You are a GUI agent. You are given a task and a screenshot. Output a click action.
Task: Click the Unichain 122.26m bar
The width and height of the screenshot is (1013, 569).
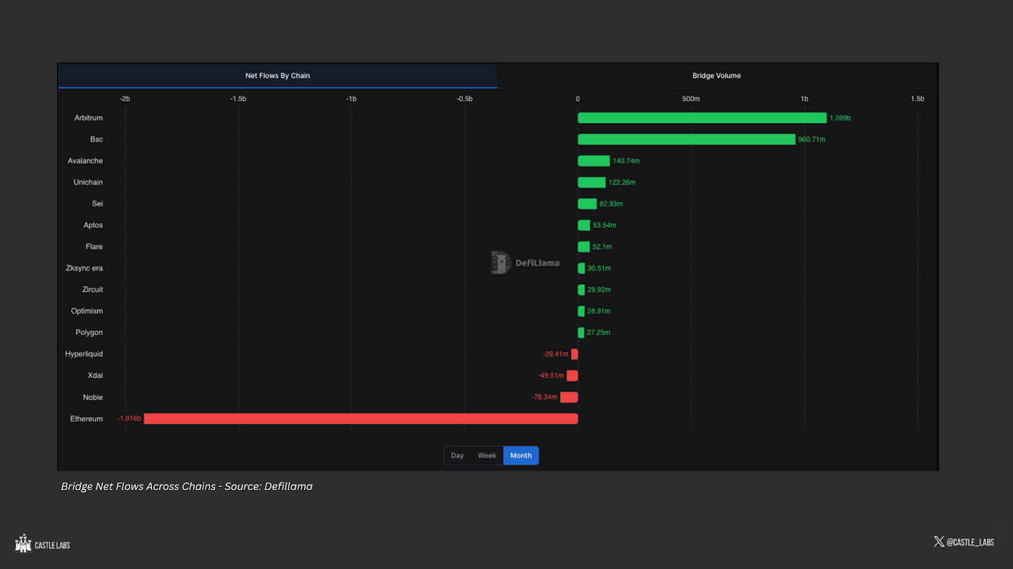point(592,182)
